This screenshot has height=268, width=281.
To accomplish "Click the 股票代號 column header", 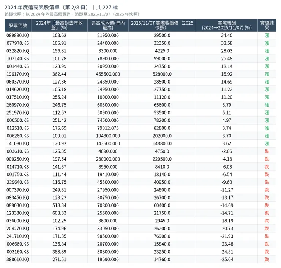I will (18, 25).
